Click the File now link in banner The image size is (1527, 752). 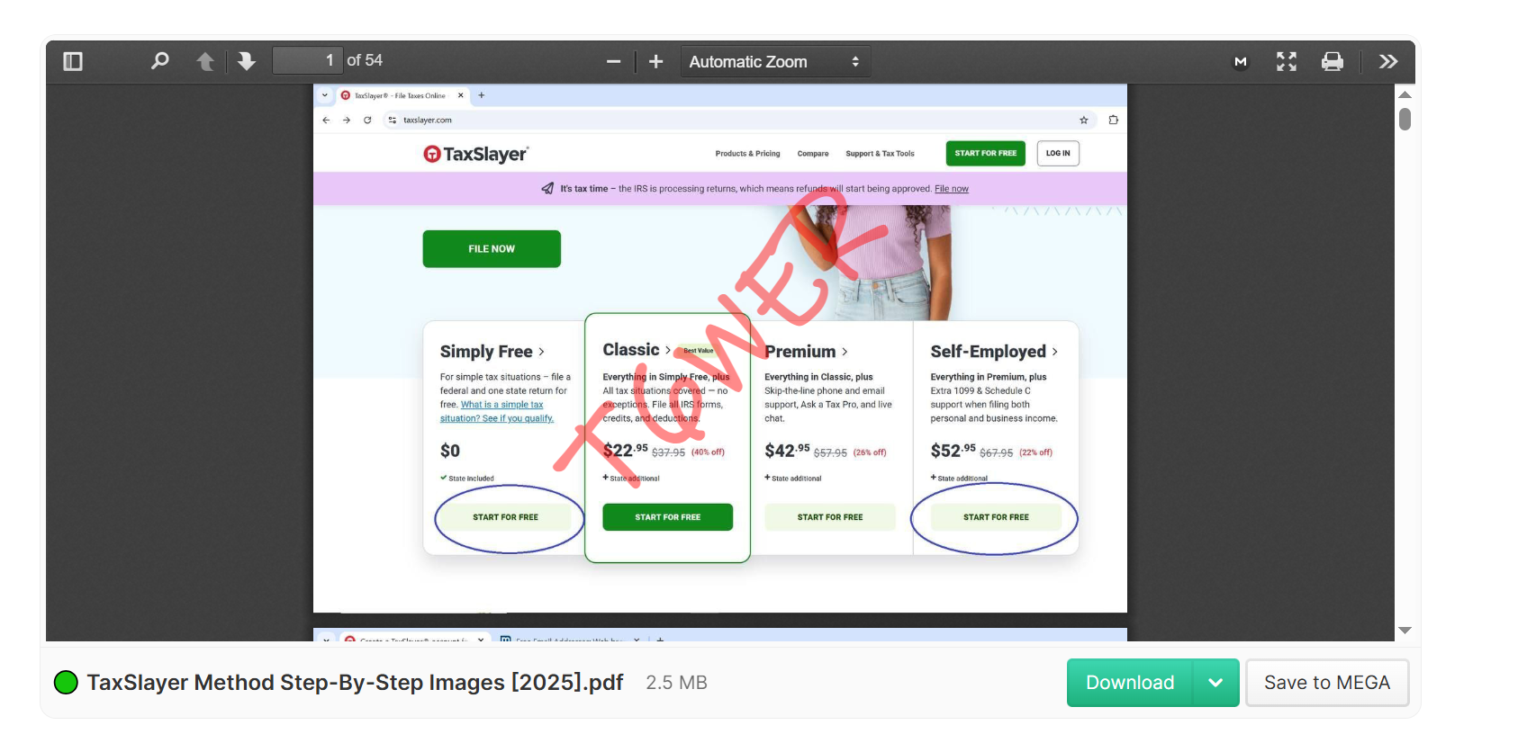(952, 189)
